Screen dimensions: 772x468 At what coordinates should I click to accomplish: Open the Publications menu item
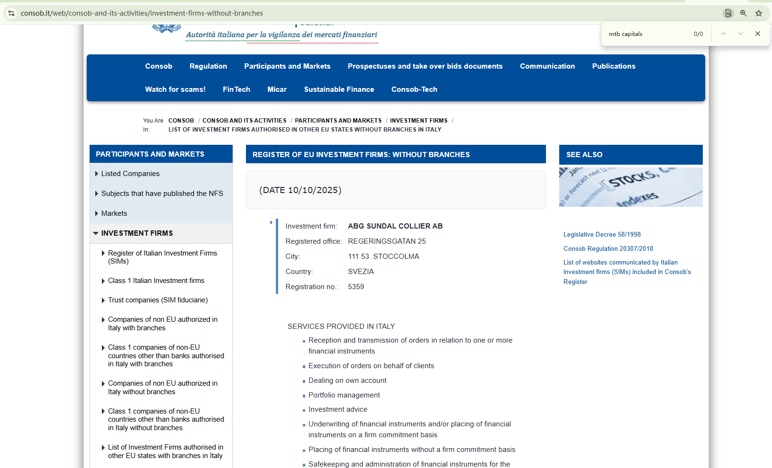[x=614, y=66]
